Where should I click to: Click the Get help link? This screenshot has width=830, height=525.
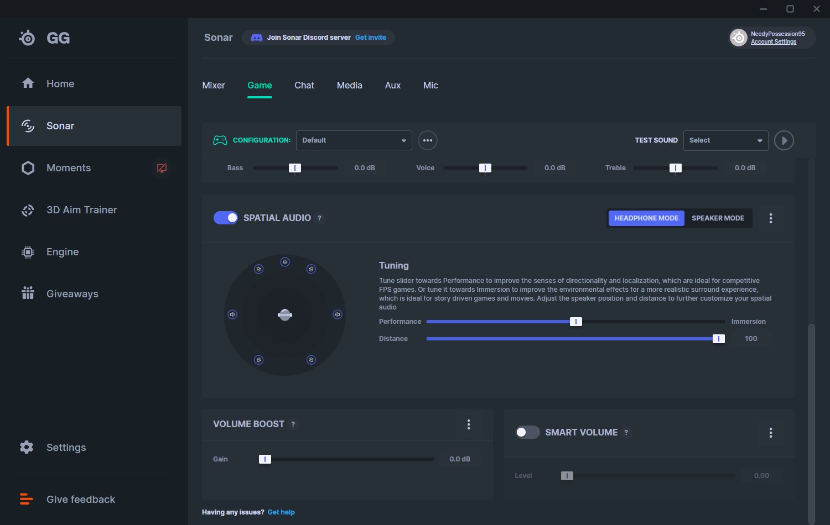click(281, 512)
